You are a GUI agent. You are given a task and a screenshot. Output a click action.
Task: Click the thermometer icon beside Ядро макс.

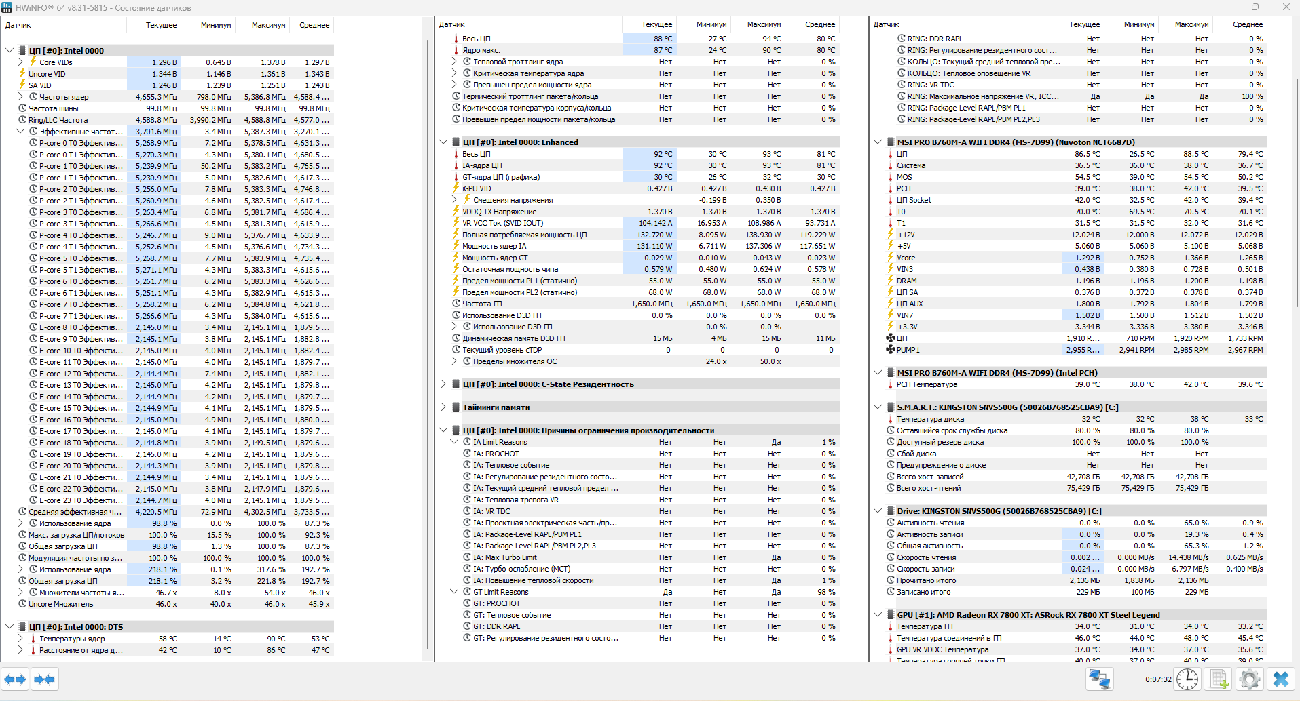click(x=456, y=50)
